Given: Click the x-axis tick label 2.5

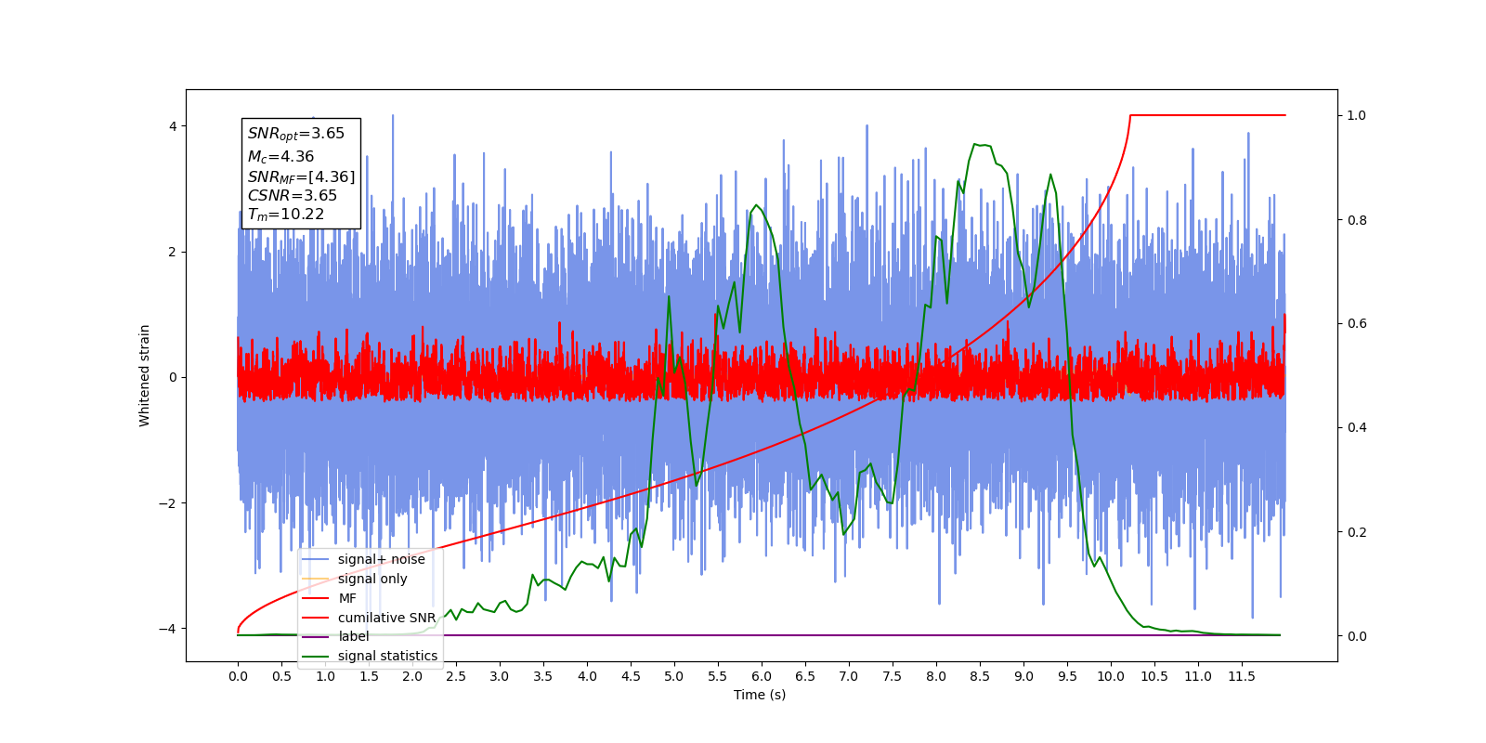Looking at the screenshot, I should [x=456, y=676].
